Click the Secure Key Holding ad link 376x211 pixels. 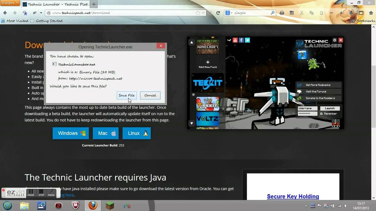point(293,196)
